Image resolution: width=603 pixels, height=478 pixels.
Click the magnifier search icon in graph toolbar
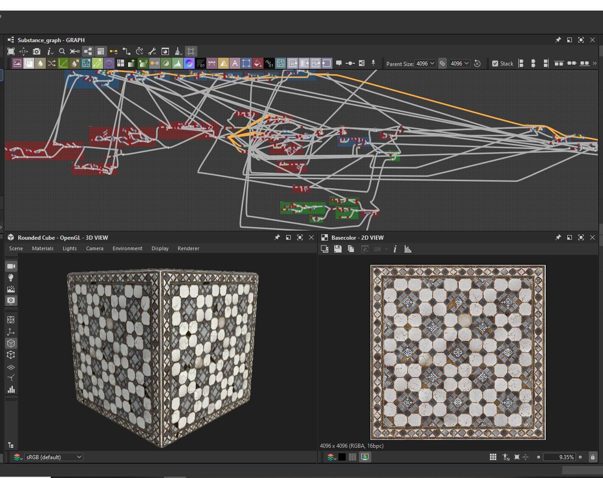point(62,51)
